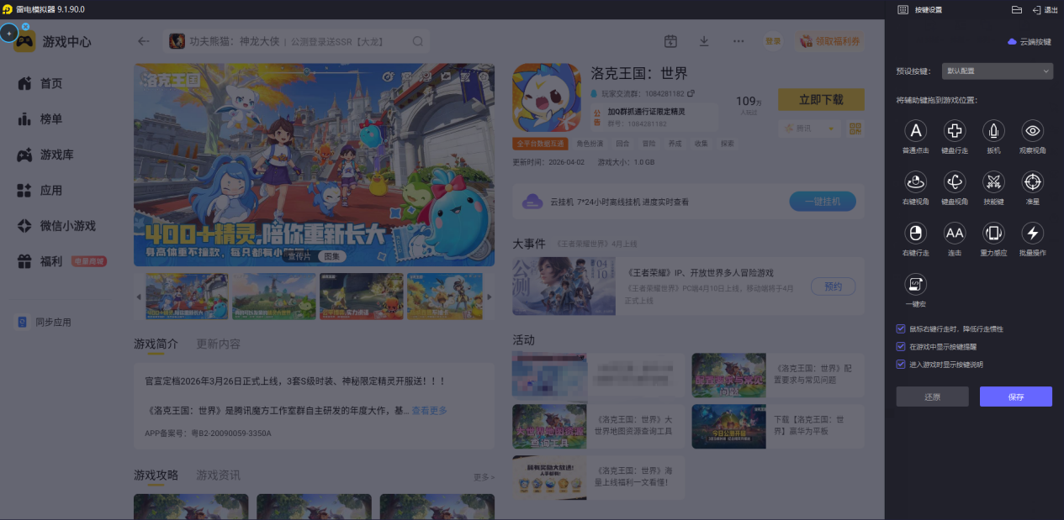Select the 技能键 crossed-swords skill icon
Screen dimensions: 1064x520
coord(993,181)
